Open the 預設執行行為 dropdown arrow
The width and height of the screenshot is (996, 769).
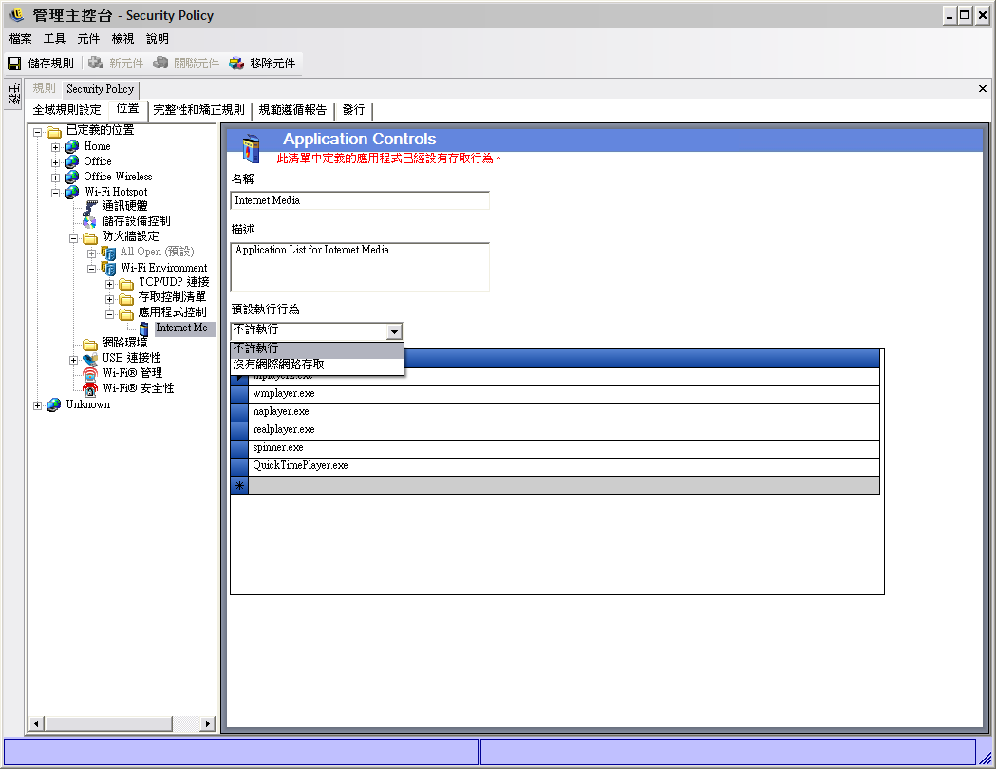(394, 331)
